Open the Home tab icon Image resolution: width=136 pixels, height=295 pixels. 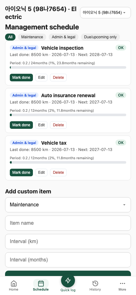tap(14, 283)
